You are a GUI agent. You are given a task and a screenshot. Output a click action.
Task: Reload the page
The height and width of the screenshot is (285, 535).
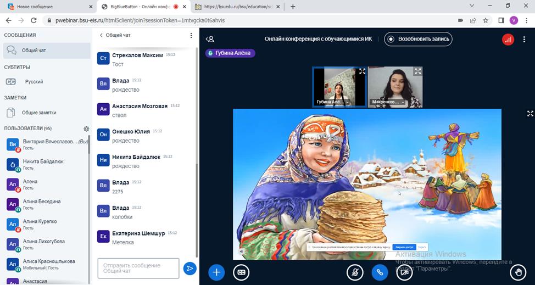[34, 20]
